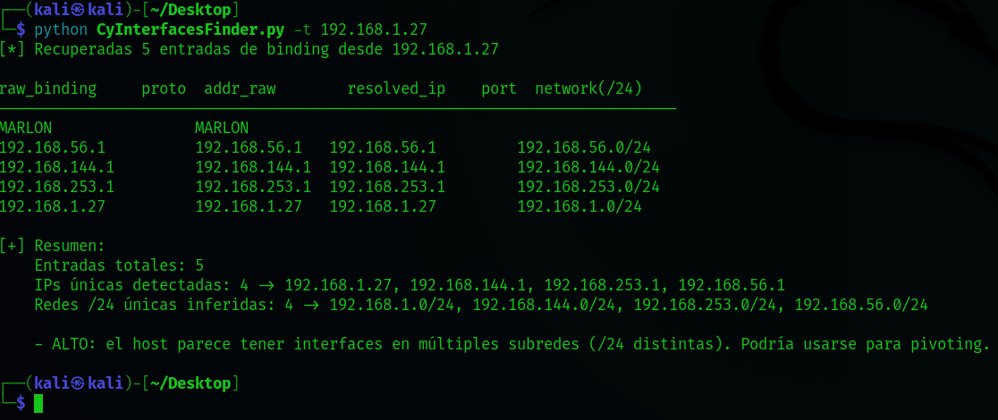Click the Entradas totales line
Viewport: 998px width, 420px height.
pyautogui.click(x=119, y=265)
